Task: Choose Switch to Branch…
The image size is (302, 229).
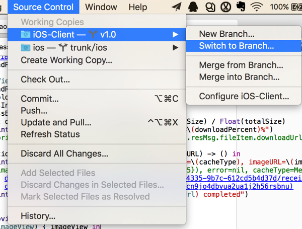Action: [236, 46]
